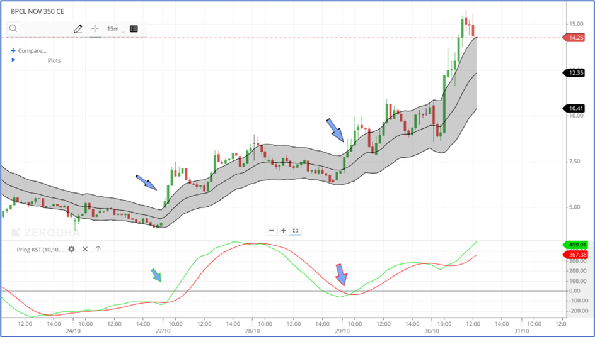Click the 24/10 date axis marker
Viewport: 595px width, 337px height.
pyautogui.click(x=73, y=331)
